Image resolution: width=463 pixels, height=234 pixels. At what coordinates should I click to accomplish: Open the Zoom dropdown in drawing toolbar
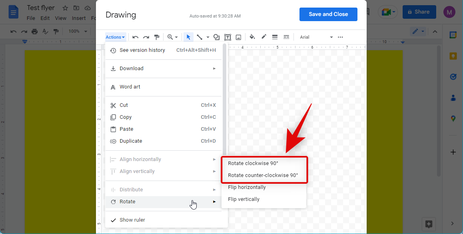coord(172,37)
